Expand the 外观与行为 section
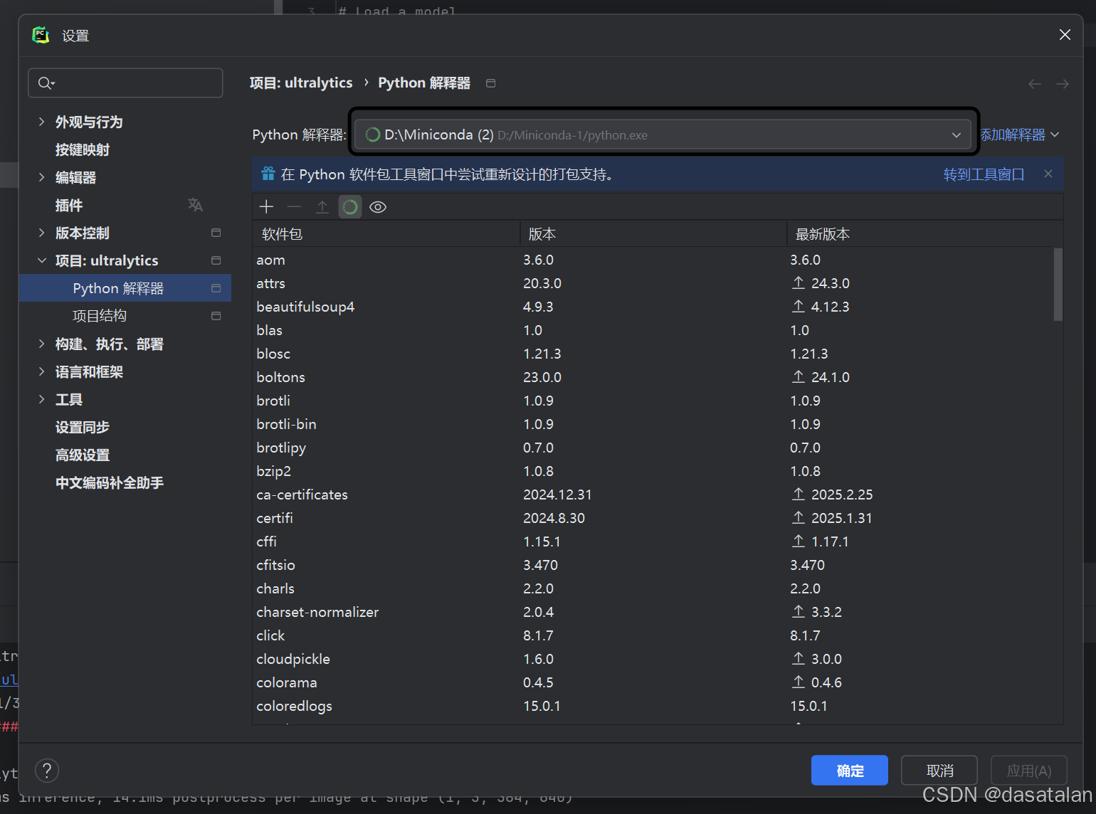The width and height of the screenshot is (1096, 814). pyautogui.click(x=41, y=122)
